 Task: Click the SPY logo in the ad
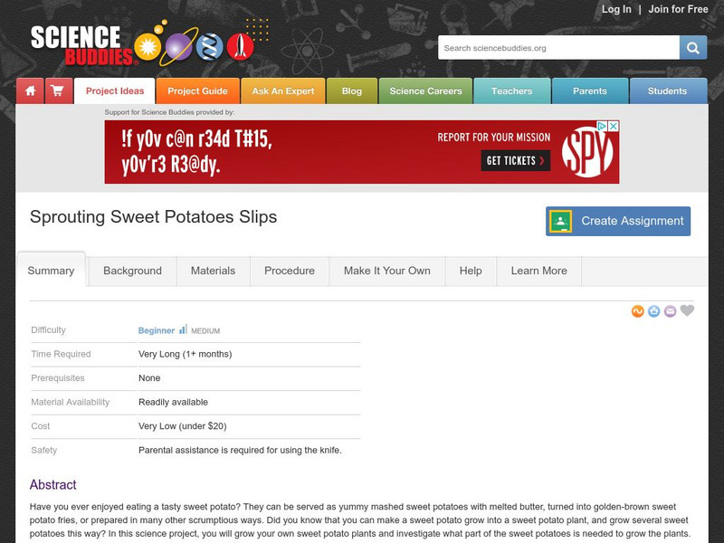pyautogui.click(x=587, y=152)
